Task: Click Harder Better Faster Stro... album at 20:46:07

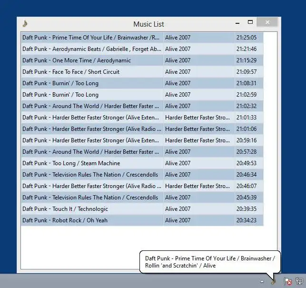Action: point(197,186)
